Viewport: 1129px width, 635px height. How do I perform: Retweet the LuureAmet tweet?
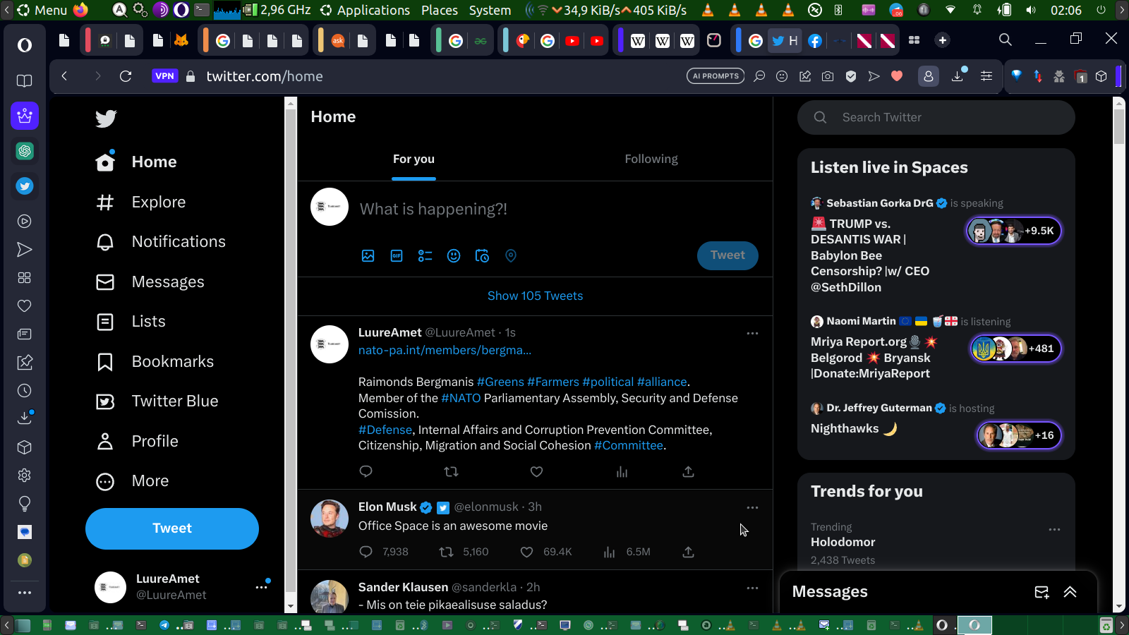[451, 471]
